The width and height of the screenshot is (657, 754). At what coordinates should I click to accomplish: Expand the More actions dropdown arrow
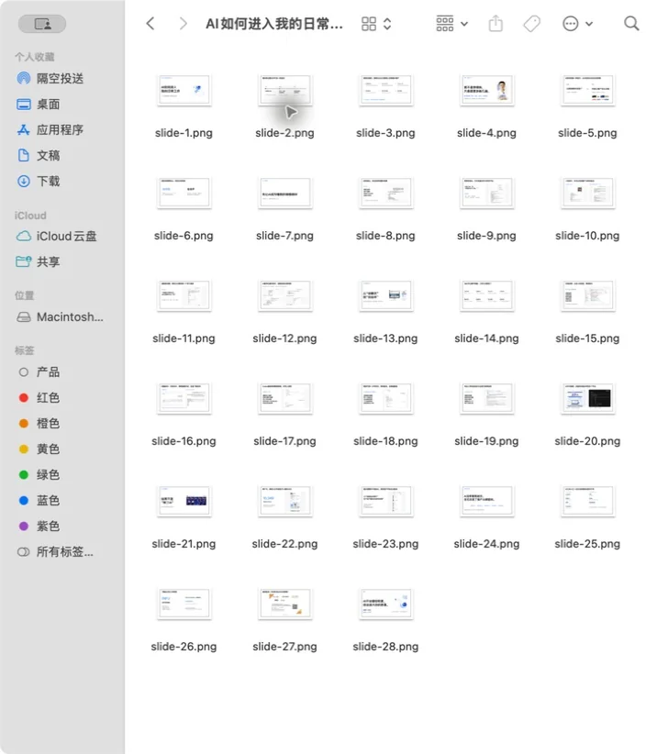click(x=589, y=24)
